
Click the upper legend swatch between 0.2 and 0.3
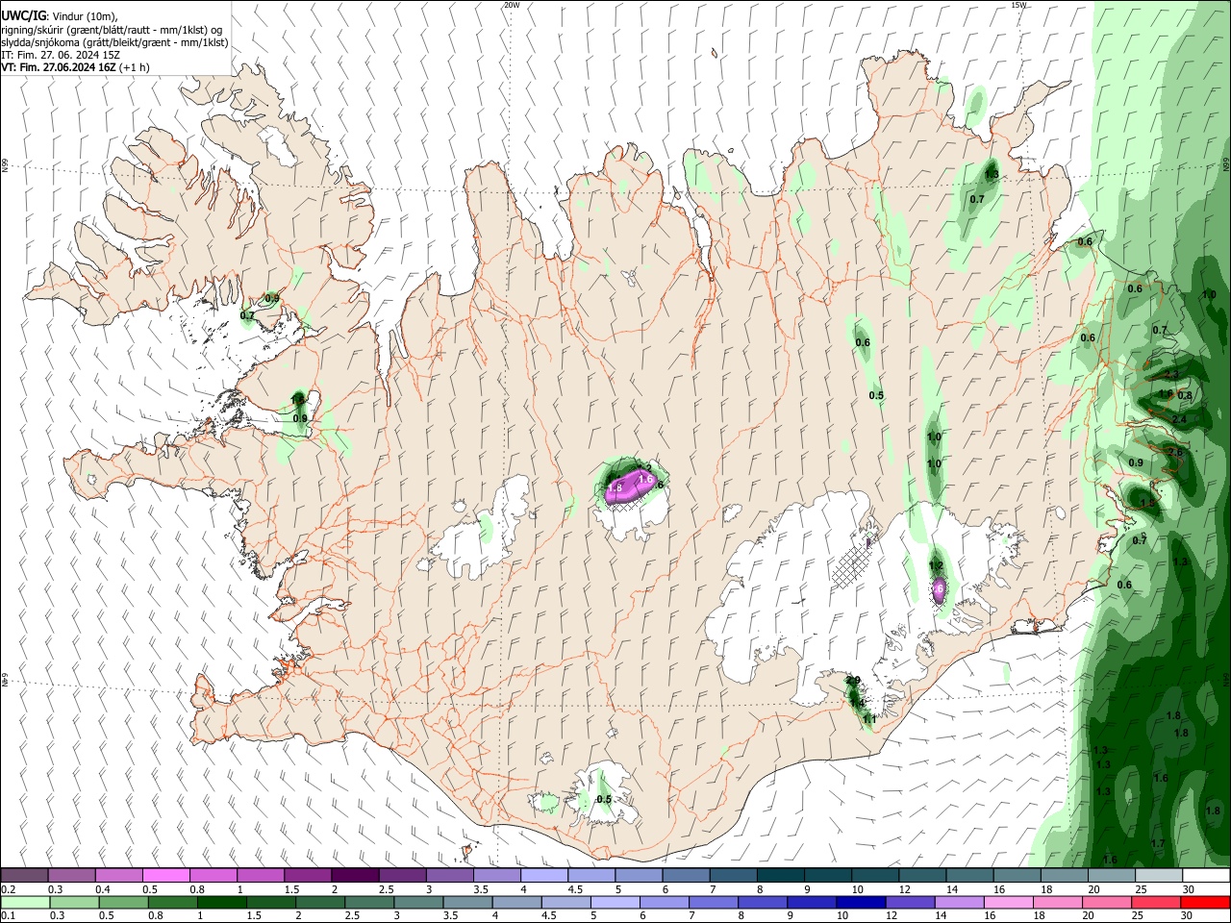tap(24, 875)
